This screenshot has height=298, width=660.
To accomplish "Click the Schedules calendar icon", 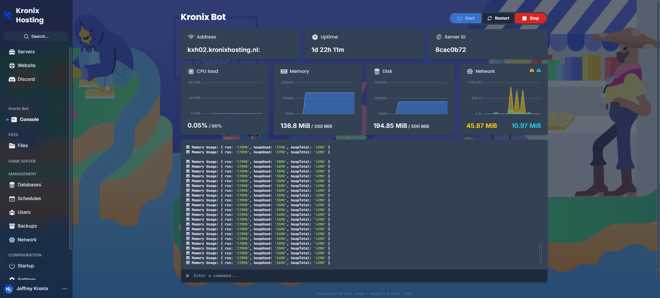I will coord(12,199).
